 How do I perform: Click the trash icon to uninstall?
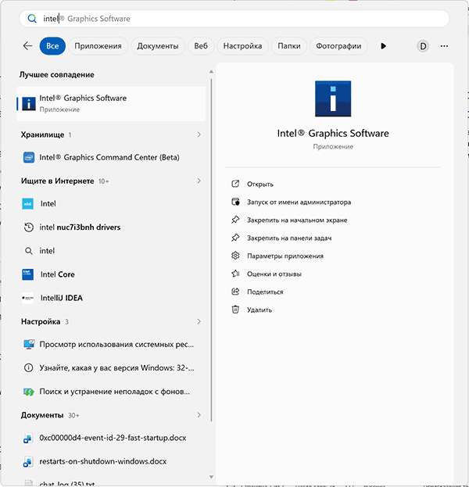point(235,310)
